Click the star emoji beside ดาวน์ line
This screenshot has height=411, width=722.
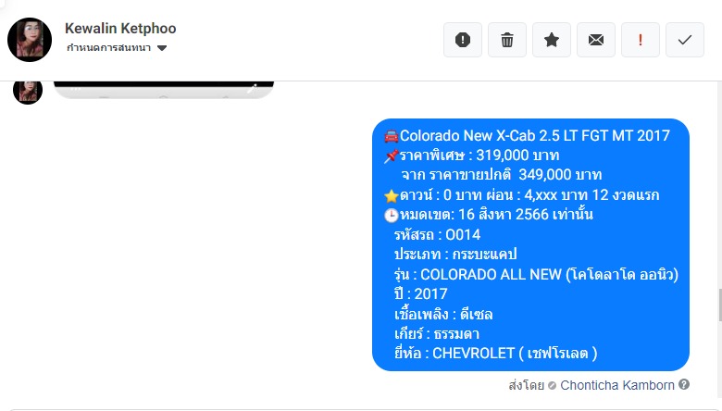(392, 196)
